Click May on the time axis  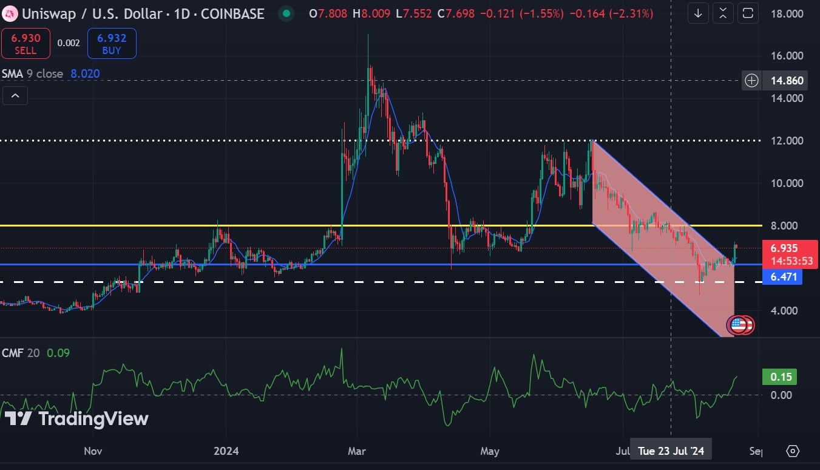[490, 451]
